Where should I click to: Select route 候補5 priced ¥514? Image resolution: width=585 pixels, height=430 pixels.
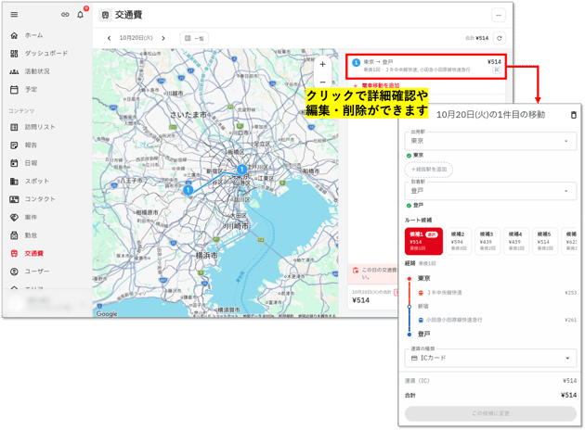point(545,241)
